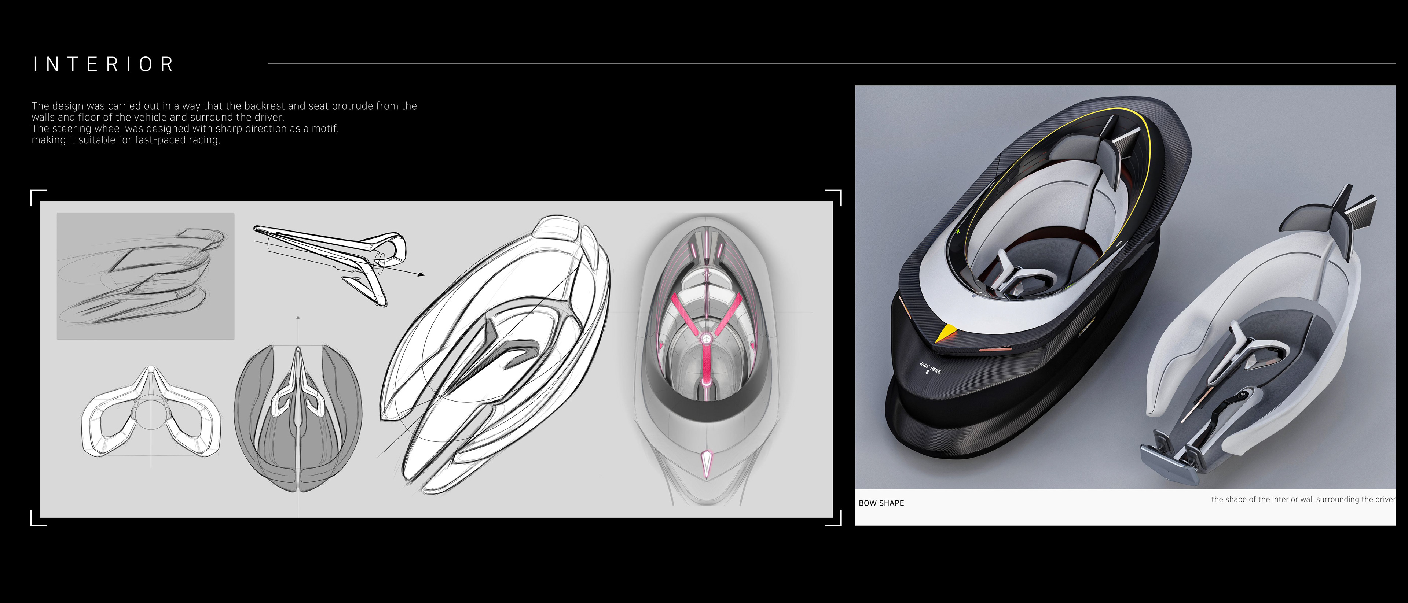Click the BOW SHAPE caption label

pyautogui.click(x=881, y=503)
